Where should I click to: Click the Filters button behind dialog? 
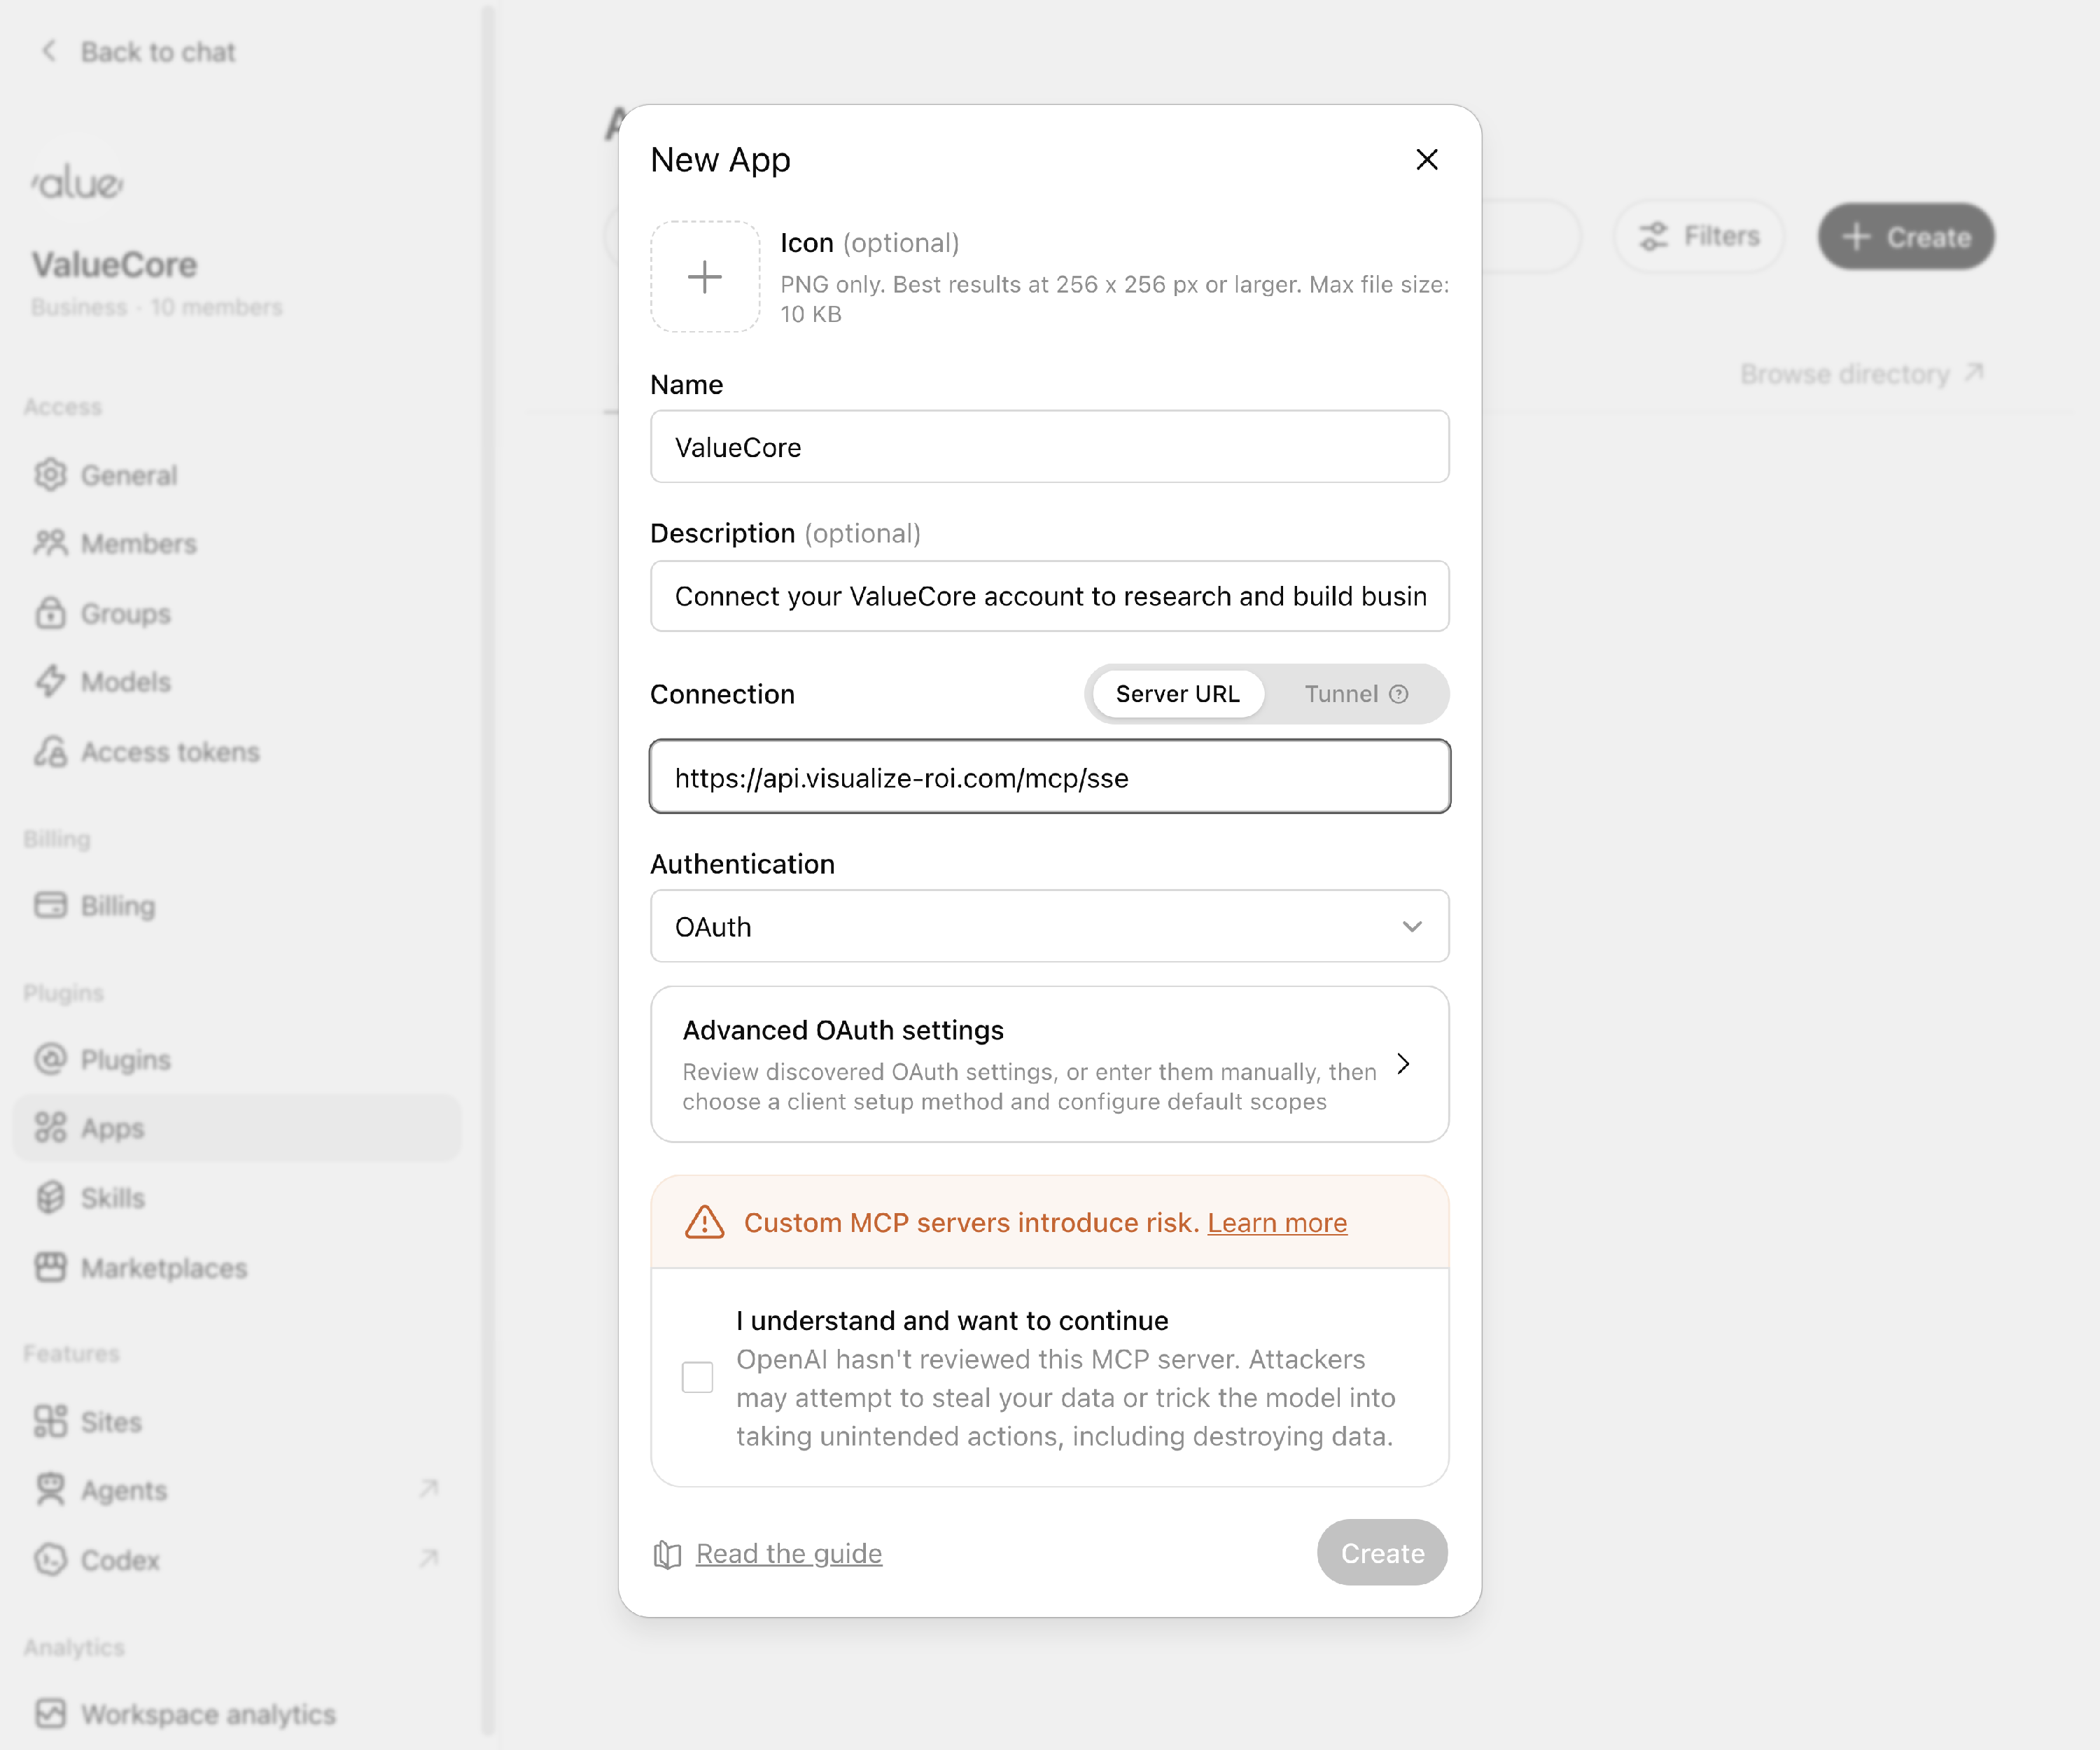[1699, 236]
